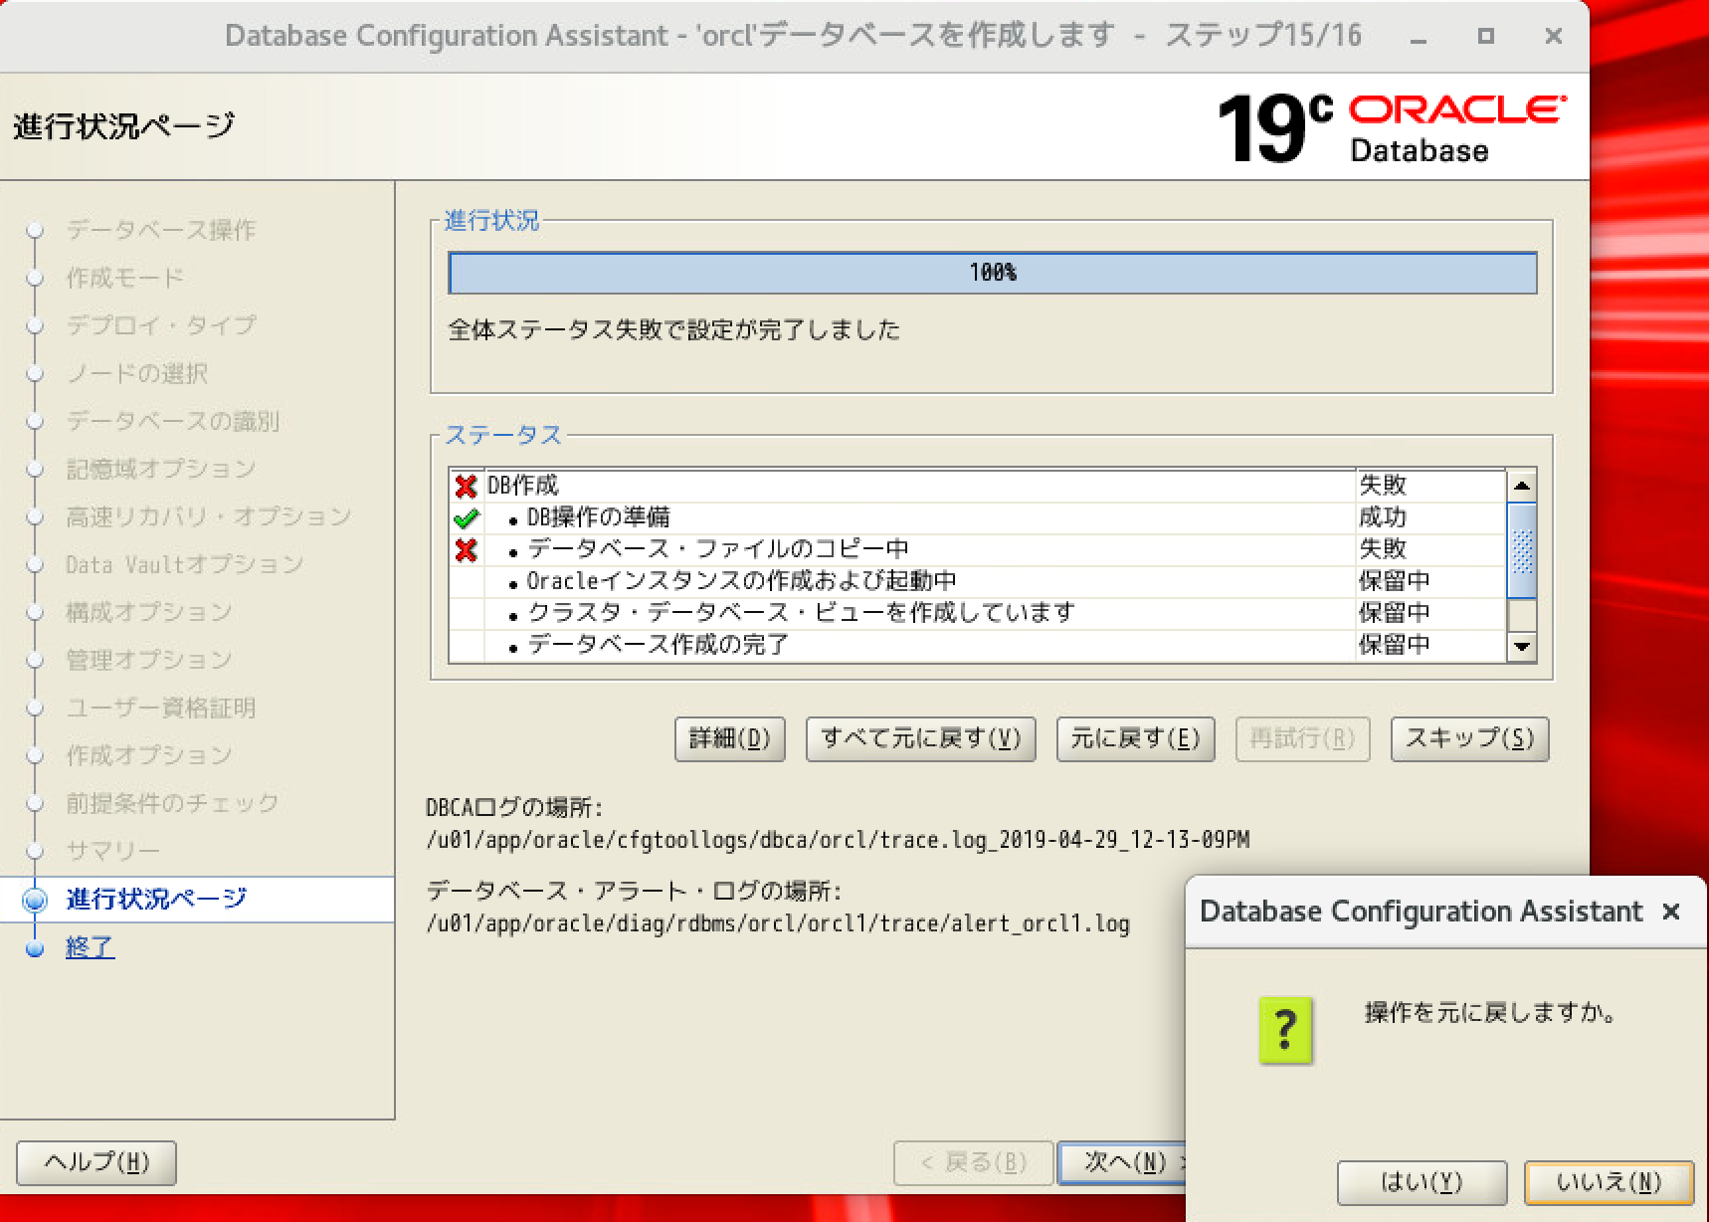Image resolution: width=1709 pixels, height=1222 pixels.
Task: Click the status list scrollbar thumb
Action: (x=1522, y=550)
